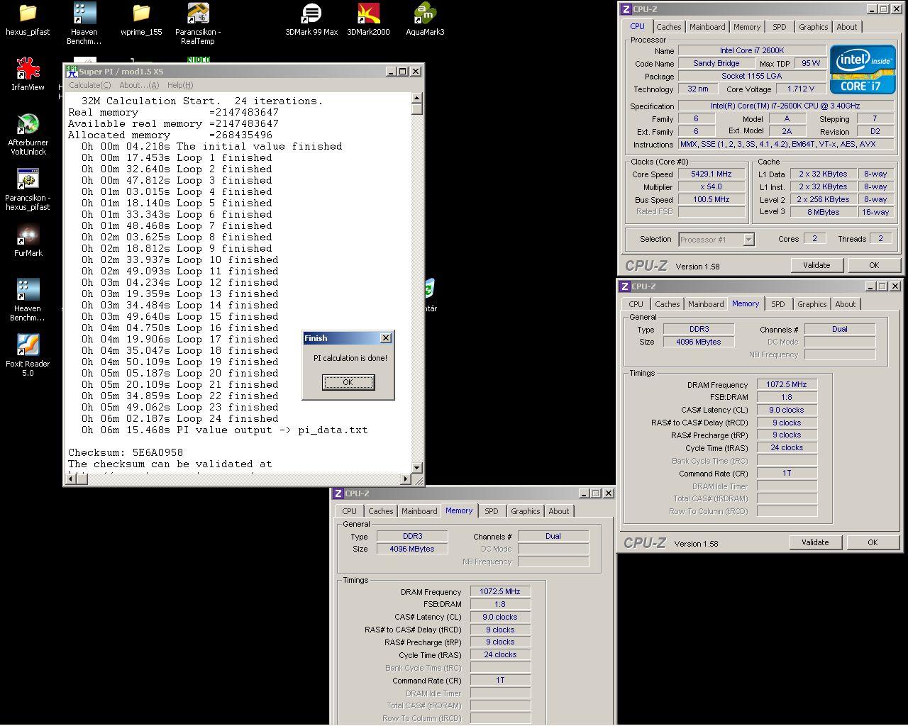Click the Core Speed value 5429.1 MHz
Image resolution: width=908 pixels, height=726 pixels.
coord(712,174)
